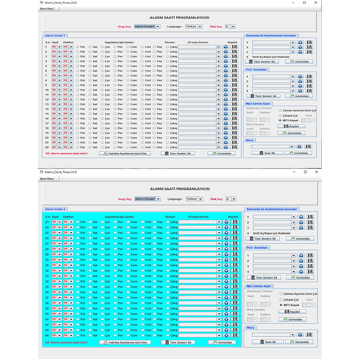Open the Grup Seç dropdown showing Alarm Group2
Image resolution: width=359 pixels, height=359 pixels.
(x=147, y=199)
